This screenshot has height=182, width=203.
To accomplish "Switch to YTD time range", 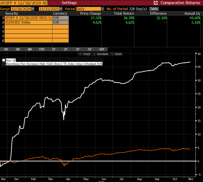I will (42, 49).
